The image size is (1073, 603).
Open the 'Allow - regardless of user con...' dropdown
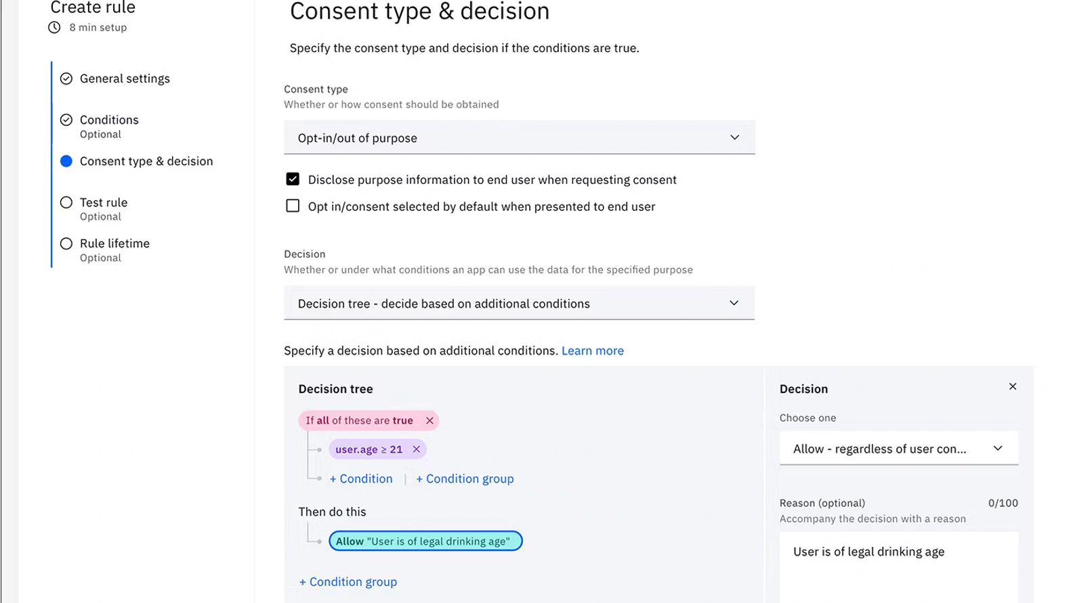[898, 449]
